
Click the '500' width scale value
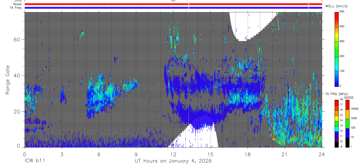pos(342,12)
